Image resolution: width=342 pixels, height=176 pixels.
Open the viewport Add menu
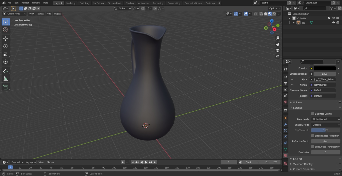(49, 14)
